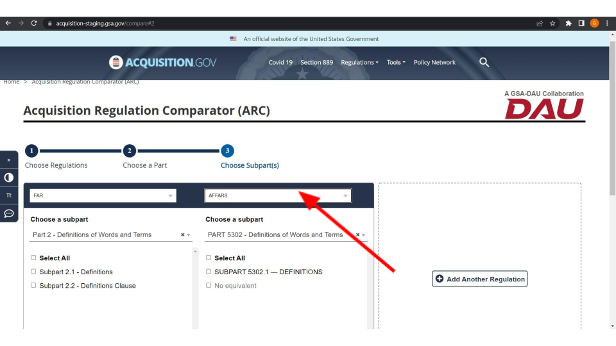
Task: Expand the accessibility sidebar arrow
Action: click(9, 160)
